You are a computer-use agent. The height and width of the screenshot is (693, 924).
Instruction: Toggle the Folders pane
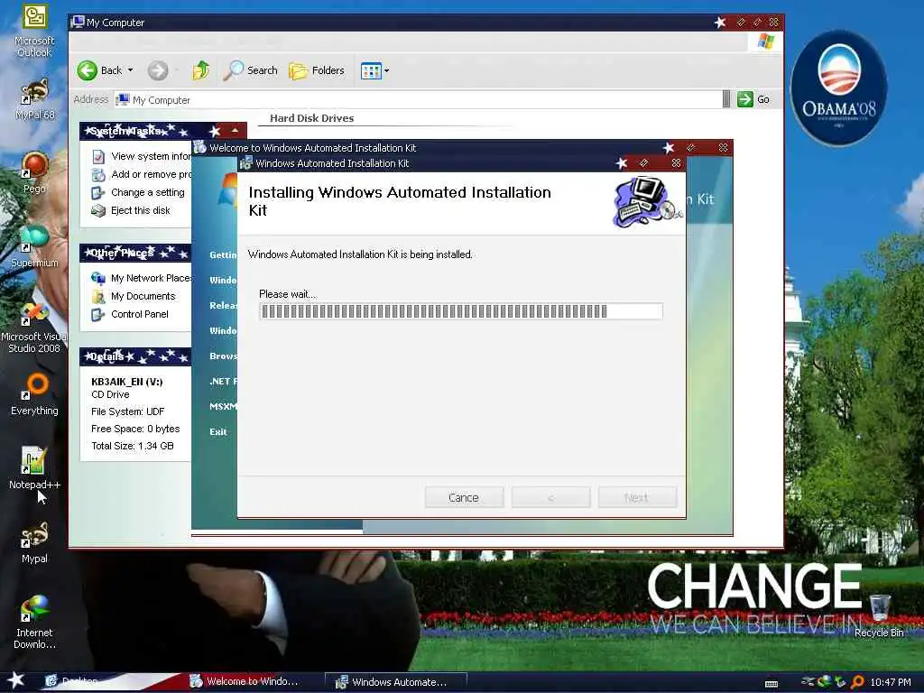coord(317,70)
